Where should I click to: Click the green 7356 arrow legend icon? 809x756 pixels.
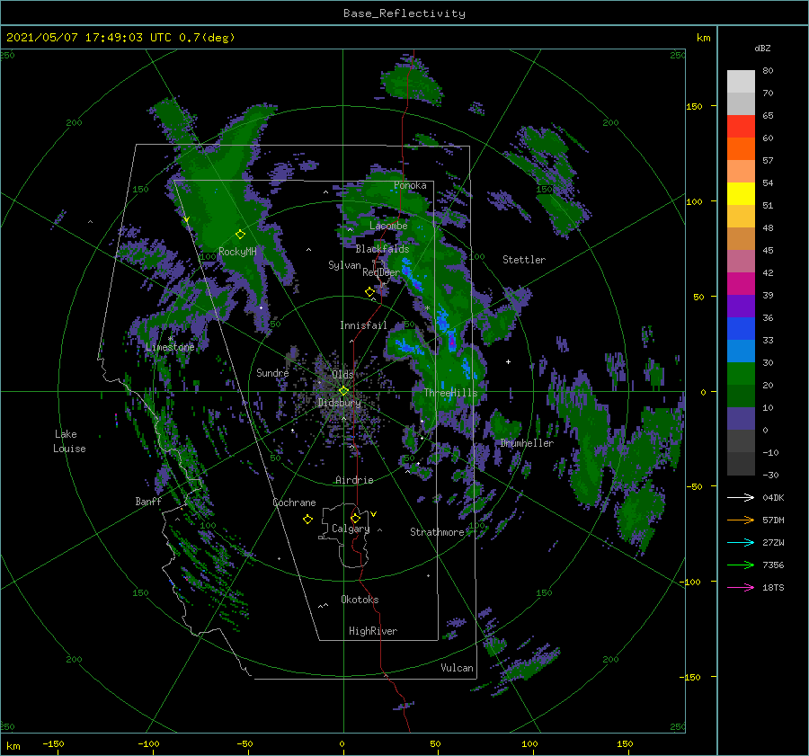(x=741, y=565)
